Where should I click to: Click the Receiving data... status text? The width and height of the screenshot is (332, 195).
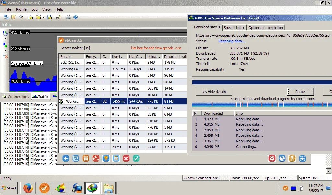pyautogui.click(x=232, y=41)
